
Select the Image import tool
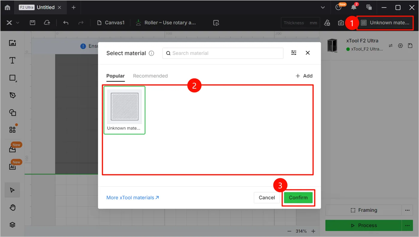(12, 43)
